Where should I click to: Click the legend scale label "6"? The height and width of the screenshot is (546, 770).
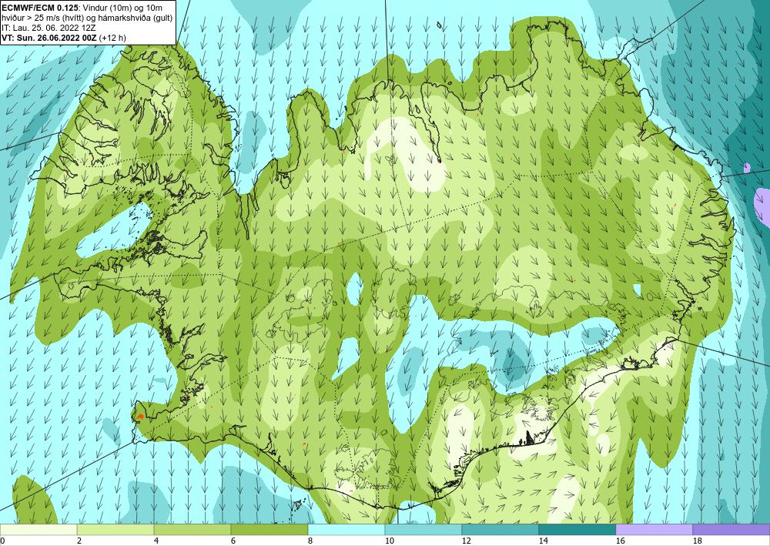click(x=233, y=541)
